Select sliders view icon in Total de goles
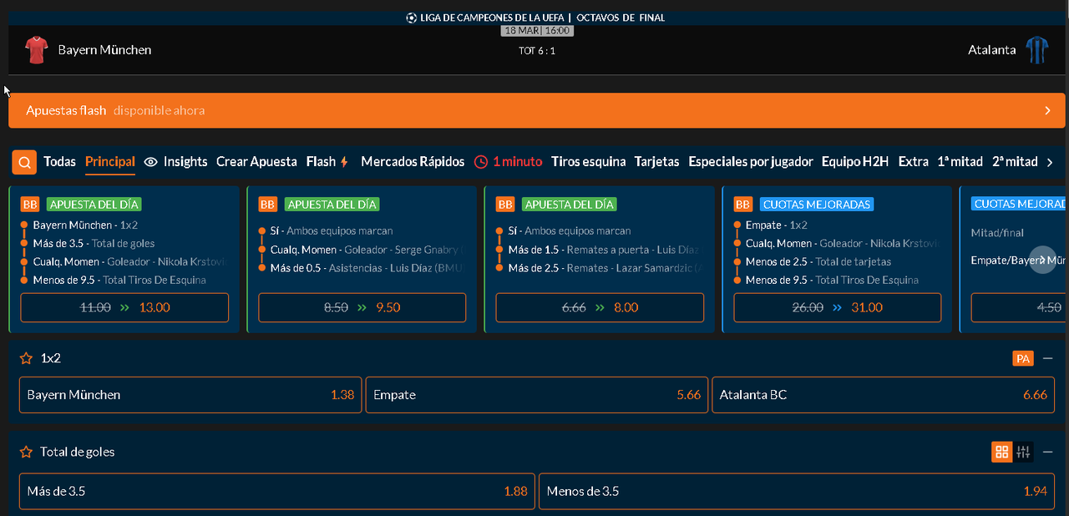Image resolution: width=1069 pixels, height=516 pixels. click(1024, 452)
